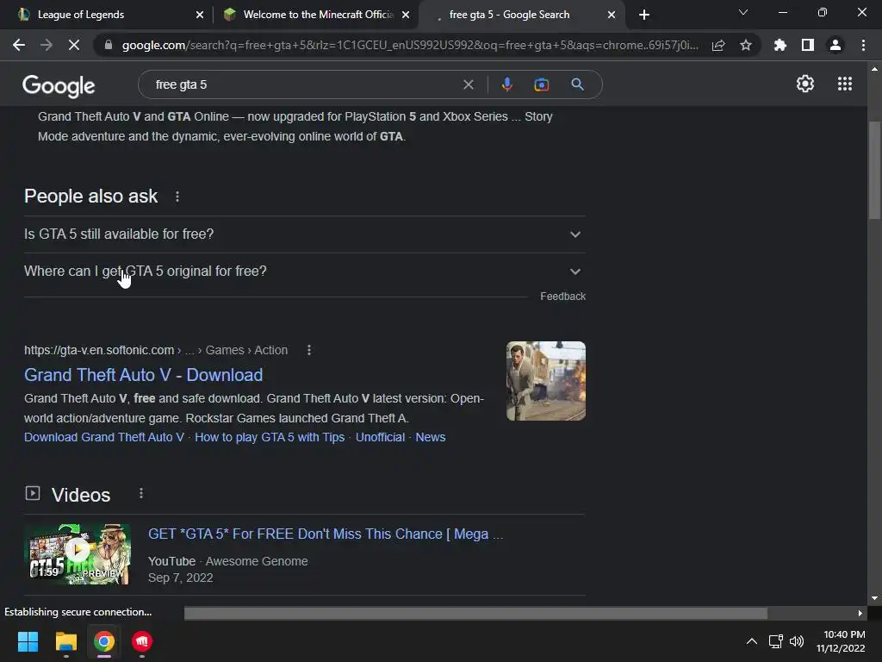This screenshot has width=882, height=662.
Task: Open the Chrome profile menu
Action: click(x=835, y=45)
